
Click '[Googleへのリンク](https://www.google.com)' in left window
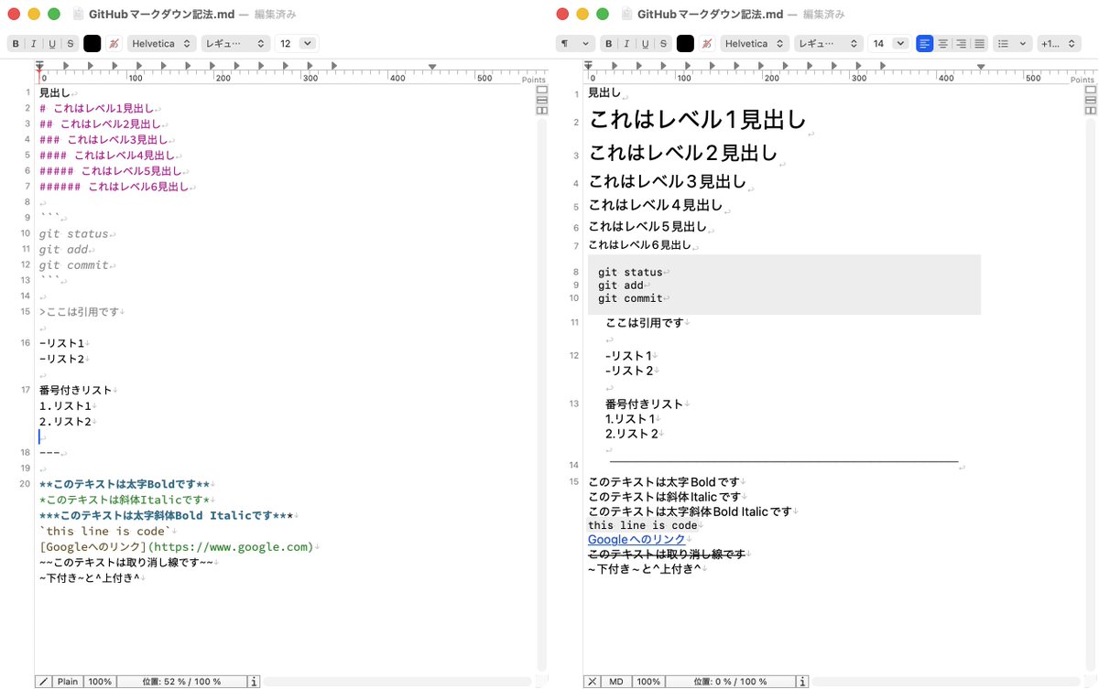pos(176,547)
